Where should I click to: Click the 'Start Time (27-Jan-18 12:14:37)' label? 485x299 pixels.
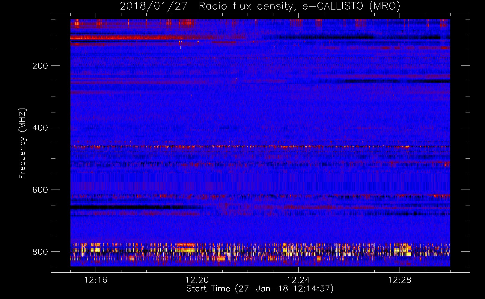260,289
